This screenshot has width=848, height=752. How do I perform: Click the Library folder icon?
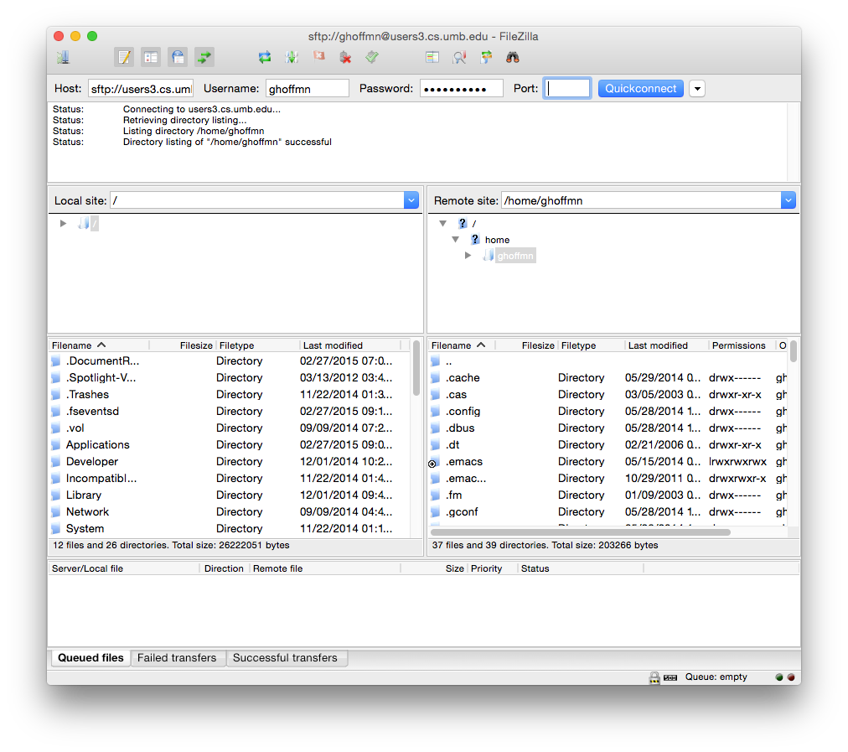[55, 495]
